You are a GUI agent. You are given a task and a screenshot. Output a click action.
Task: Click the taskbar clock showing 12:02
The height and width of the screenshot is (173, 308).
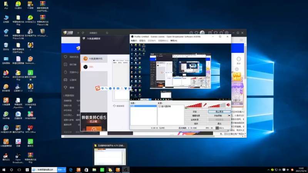(x=301, y=170)
